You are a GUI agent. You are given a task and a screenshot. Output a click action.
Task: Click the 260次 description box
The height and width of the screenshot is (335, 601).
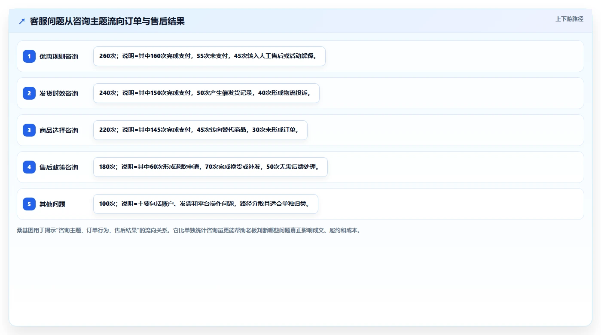point(209,56)
